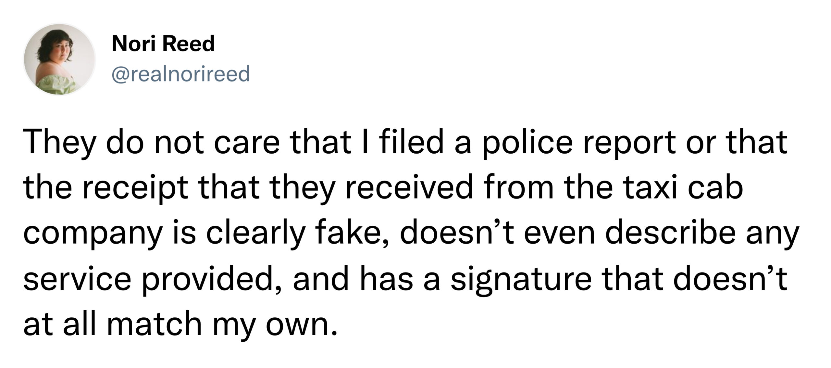Click the words "service provided" in the tweet

[x=148, y=280]
